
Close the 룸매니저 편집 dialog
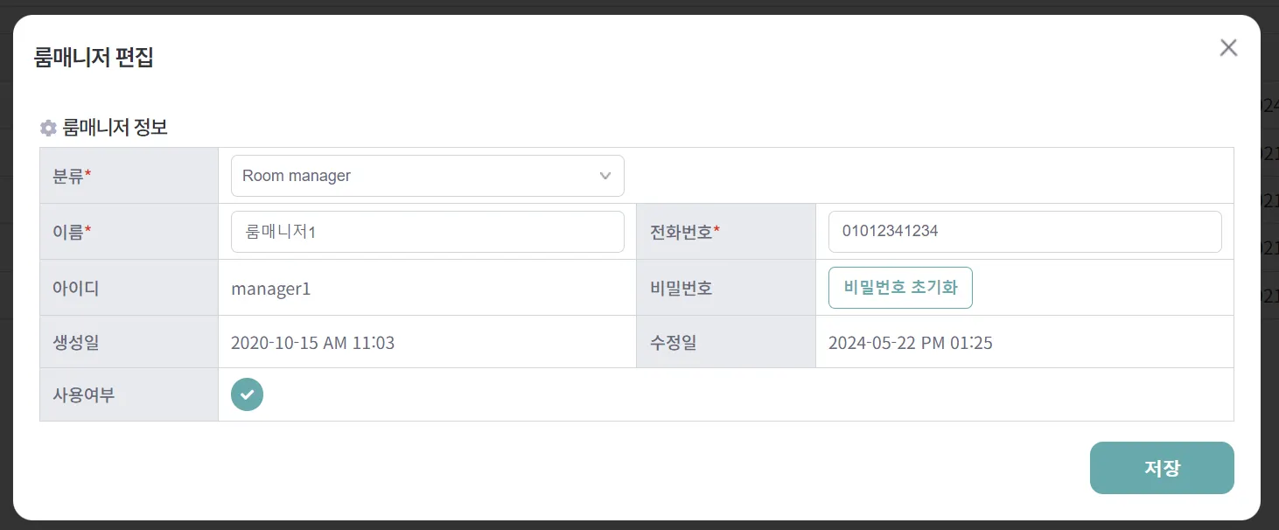pyautogui.click(x=1228, y=48)
